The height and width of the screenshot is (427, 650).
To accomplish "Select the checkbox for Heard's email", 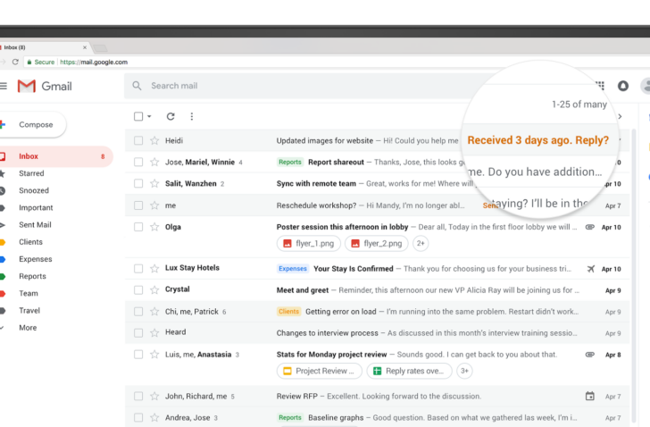I will [x=138, y=333].
